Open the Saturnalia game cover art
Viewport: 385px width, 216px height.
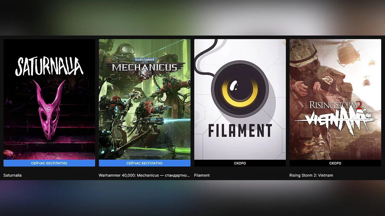pyautogui.click(x=49, y=99)
